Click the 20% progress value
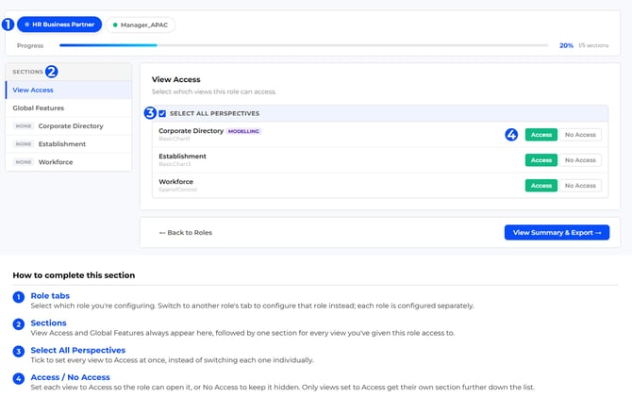 click(566, 45)
